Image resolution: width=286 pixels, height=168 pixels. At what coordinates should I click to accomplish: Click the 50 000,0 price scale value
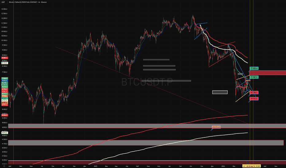pyautogui.click(x=4, y=123)
